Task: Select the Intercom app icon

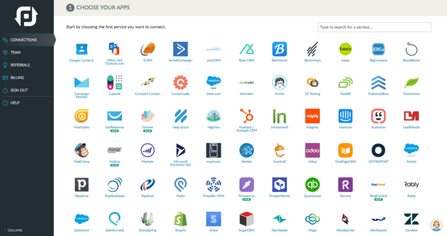Action: click(345, 116)
